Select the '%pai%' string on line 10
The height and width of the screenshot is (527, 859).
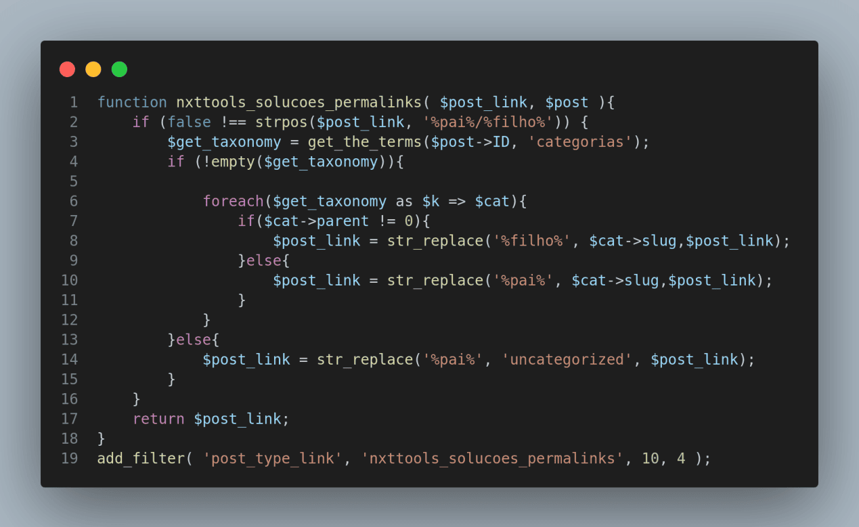523,280
